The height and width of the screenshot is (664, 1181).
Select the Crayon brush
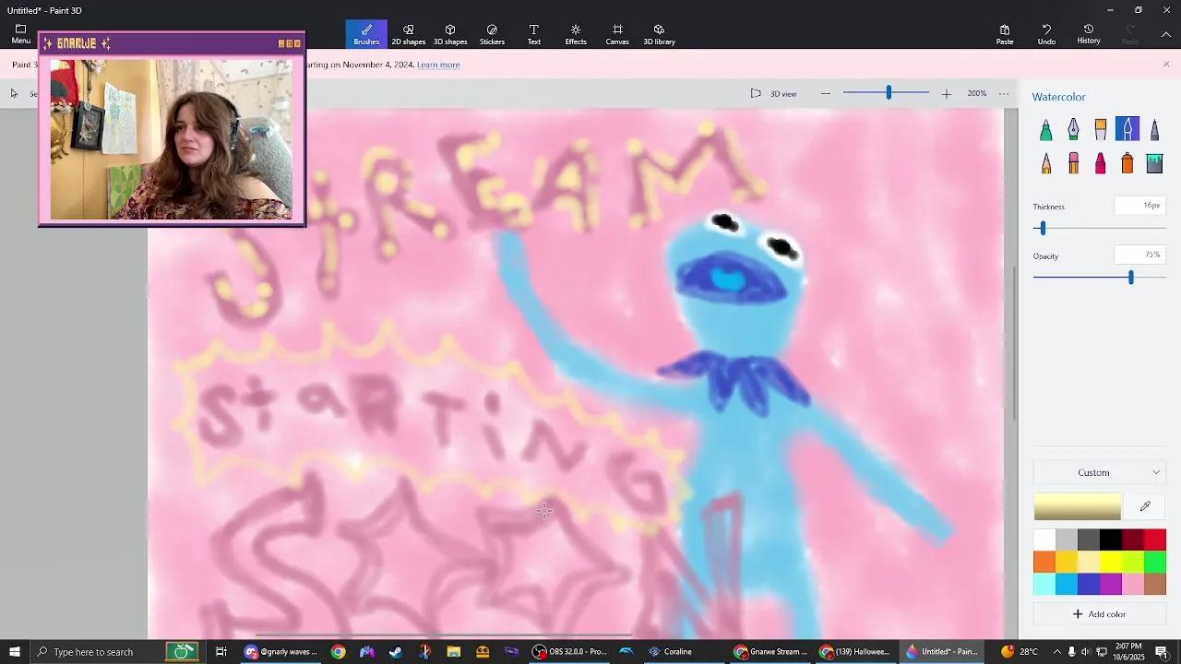coord(1100,163)
